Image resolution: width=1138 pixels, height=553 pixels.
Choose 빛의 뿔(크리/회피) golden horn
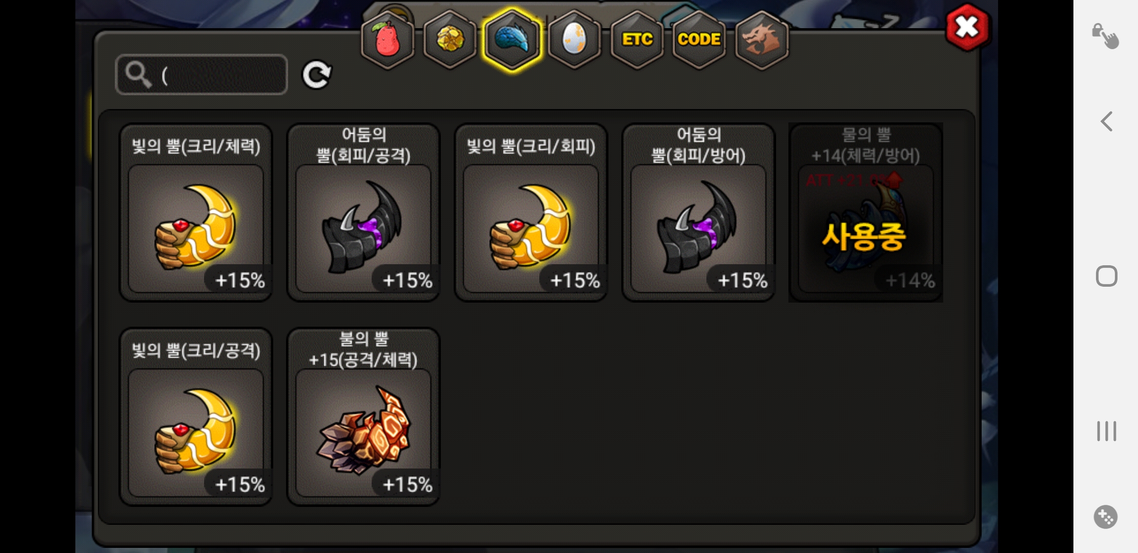tap(531, 212)
